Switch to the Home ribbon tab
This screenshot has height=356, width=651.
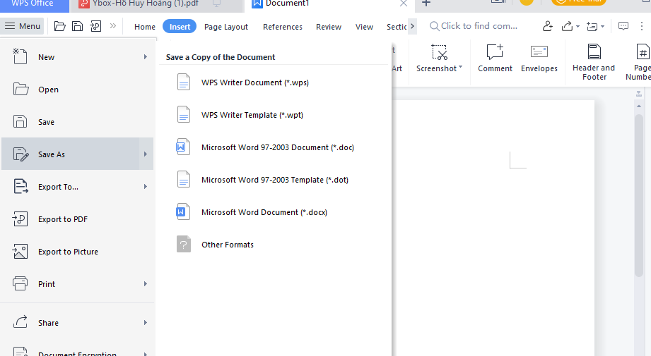pyautogui.click(x=145, y=27)
